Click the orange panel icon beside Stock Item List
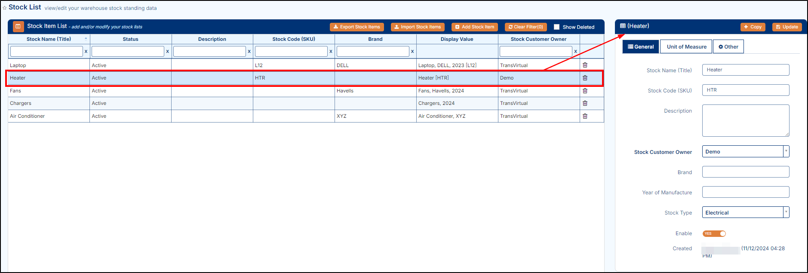 (18, 27)
